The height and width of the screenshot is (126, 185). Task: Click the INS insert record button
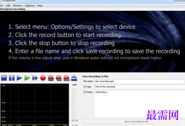pos(59,78)
